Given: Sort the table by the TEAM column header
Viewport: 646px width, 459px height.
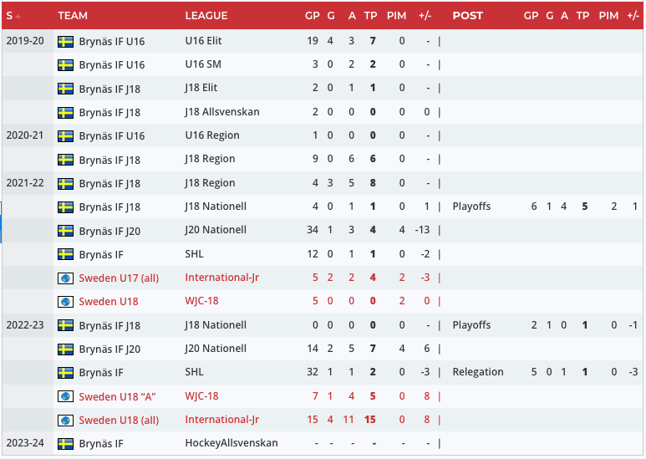Looking at the screenshot, I should point(73,15).
